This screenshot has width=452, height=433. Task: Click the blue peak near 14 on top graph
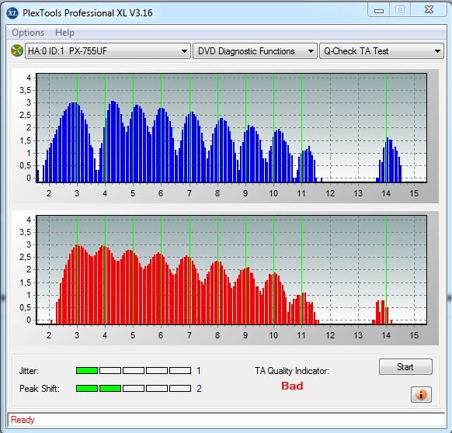point(388,160)
